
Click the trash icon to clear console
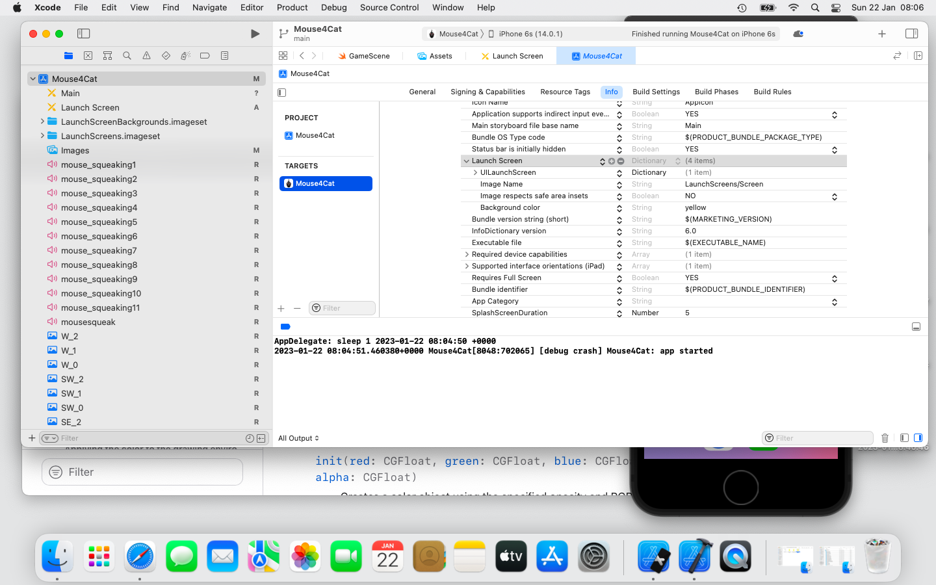coord(885,438)
